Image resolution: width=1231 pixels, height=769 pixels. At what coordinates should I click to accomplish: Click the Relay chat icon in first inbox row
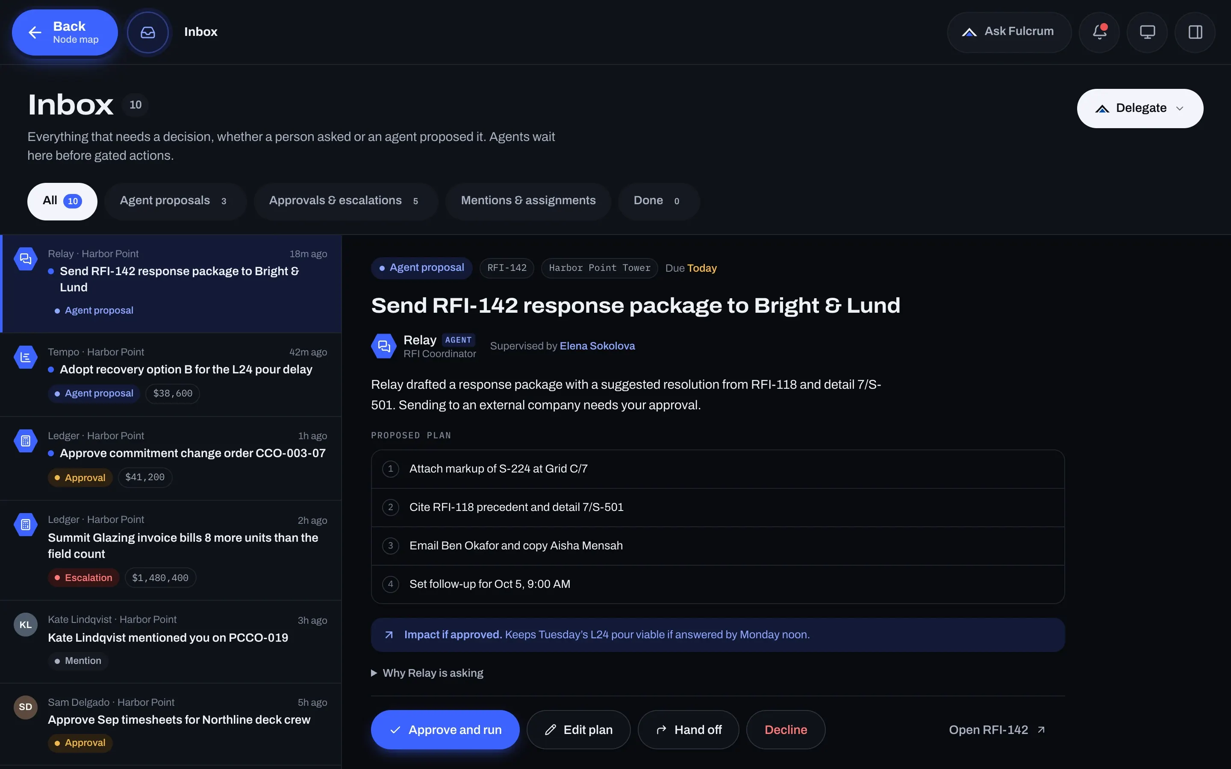(26, 259)
